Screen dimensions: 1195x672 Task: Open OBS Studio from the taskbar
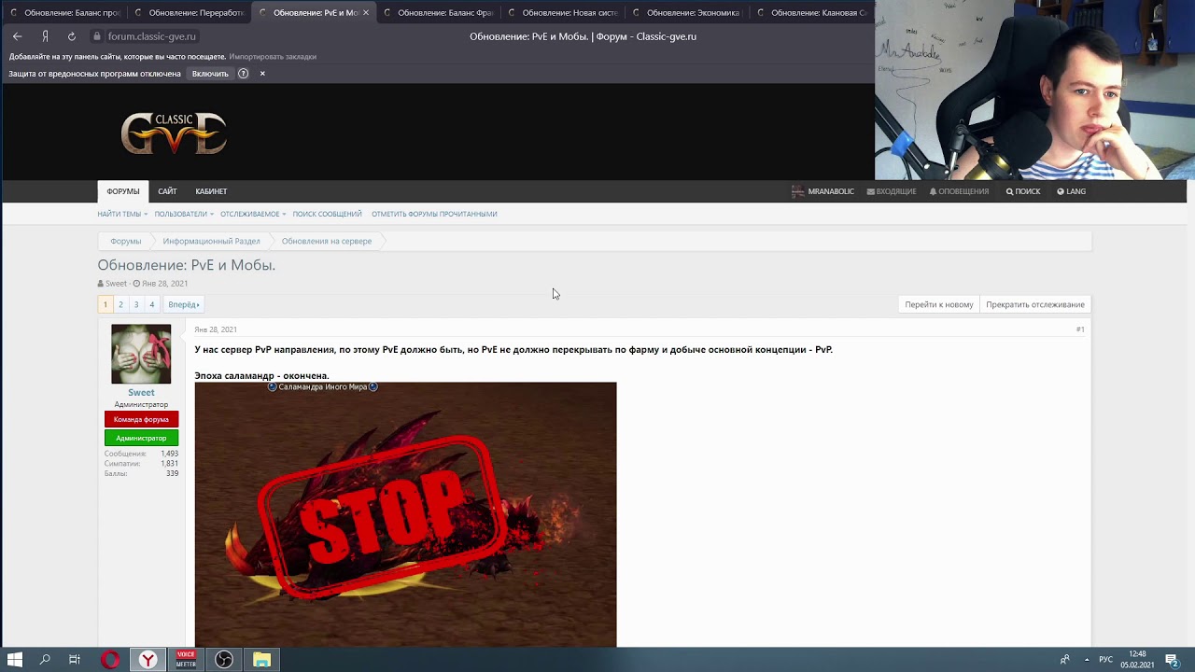click(224, 660)
